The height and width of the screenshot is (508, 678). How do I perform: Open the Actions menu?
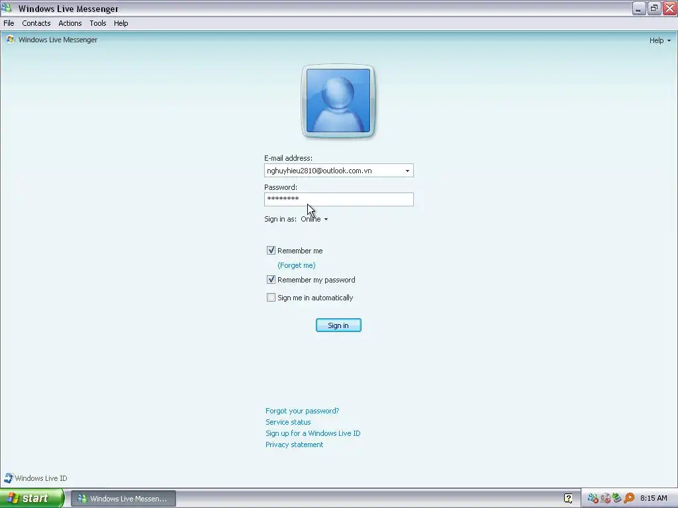(x=70, y=23)
